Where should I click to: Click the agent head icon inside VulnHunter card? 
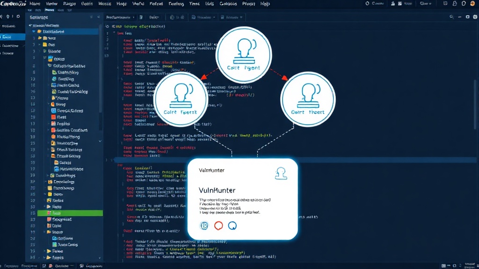(x=281, y=173)
